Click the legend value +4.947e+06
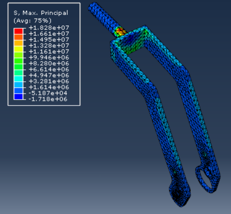Viewport: 231px width, 214px height. [x=49, y=75]
